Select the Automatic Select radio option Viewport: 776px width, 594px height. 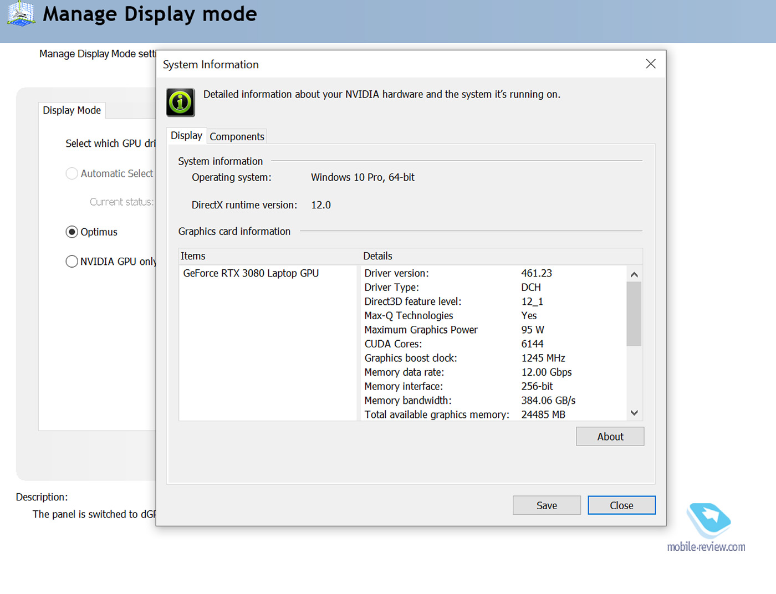pos(72,173)
